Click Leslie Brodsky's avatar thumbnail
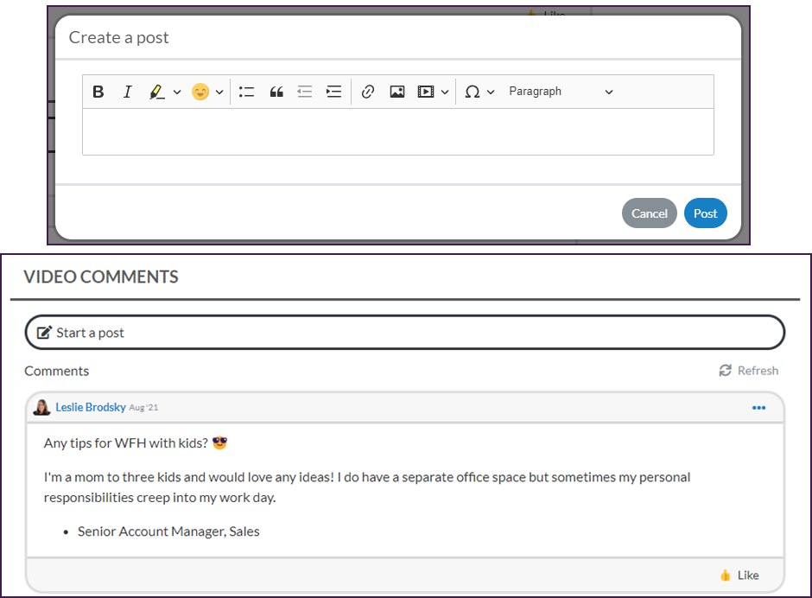This screenshot has width=812, height=598. click(x=41, y=407)
